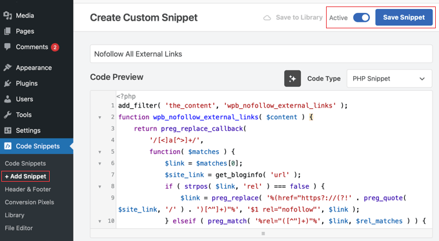Collapse code fold arrow at line 8
This screenshot has height=241, width=439.
click(x=99, y=186)
